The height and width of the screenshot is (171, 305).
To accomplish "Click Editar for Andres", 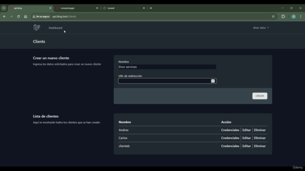I will pos(246,130).
